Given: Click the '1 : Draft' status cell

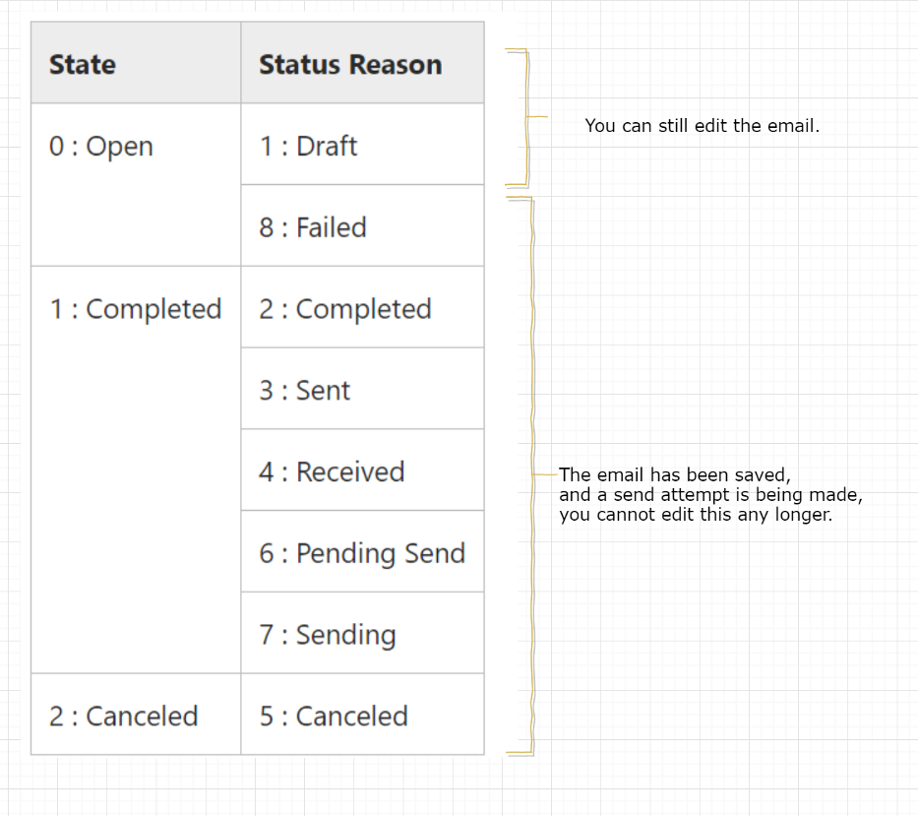Looking at the screenshot, I should coord(362,144).
